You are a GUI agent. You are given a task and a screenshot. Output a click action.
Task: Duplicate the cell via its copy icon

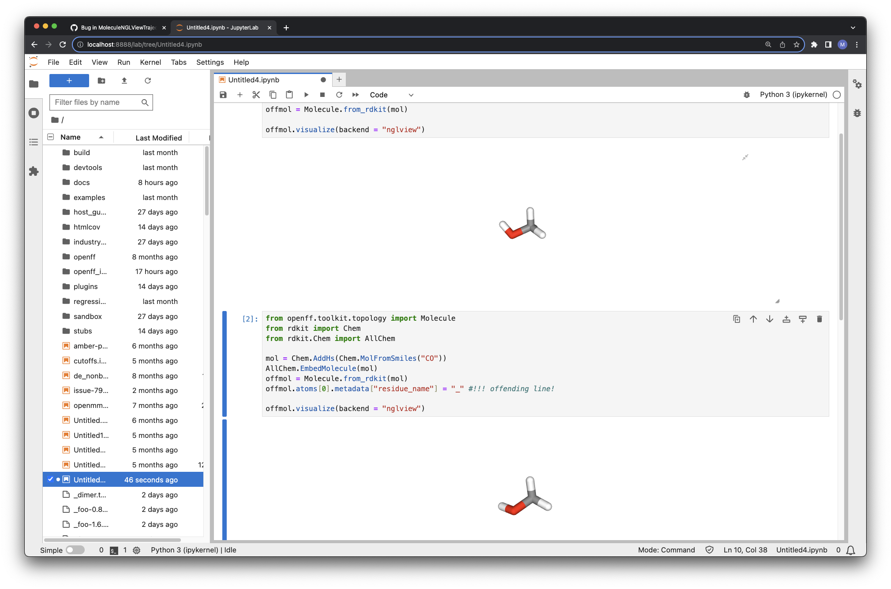click(x=737, y=319)
